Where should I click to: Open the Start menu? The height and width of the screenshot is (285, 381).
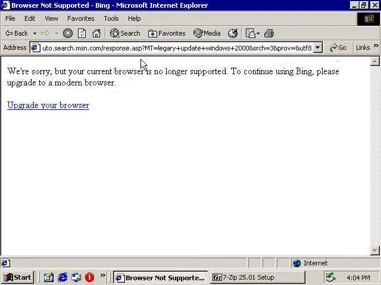17,277
